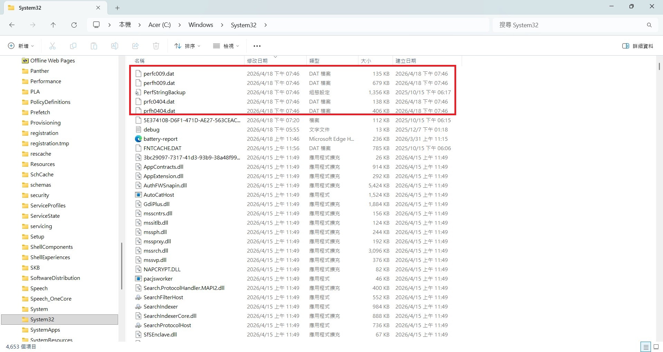Viewport: 663px width, 352px height.
Task: Click the Copy icon in toolbar
Action: [x=73, y=46]
